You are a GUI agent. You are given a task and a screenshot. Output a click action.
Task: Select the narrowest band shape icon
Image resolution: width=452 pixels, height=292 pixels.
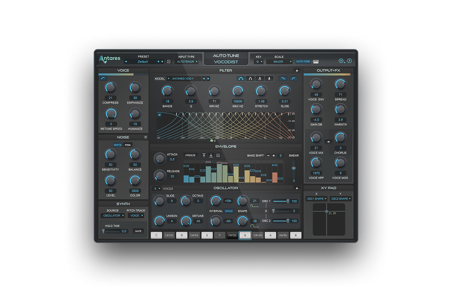click(269, 78)
